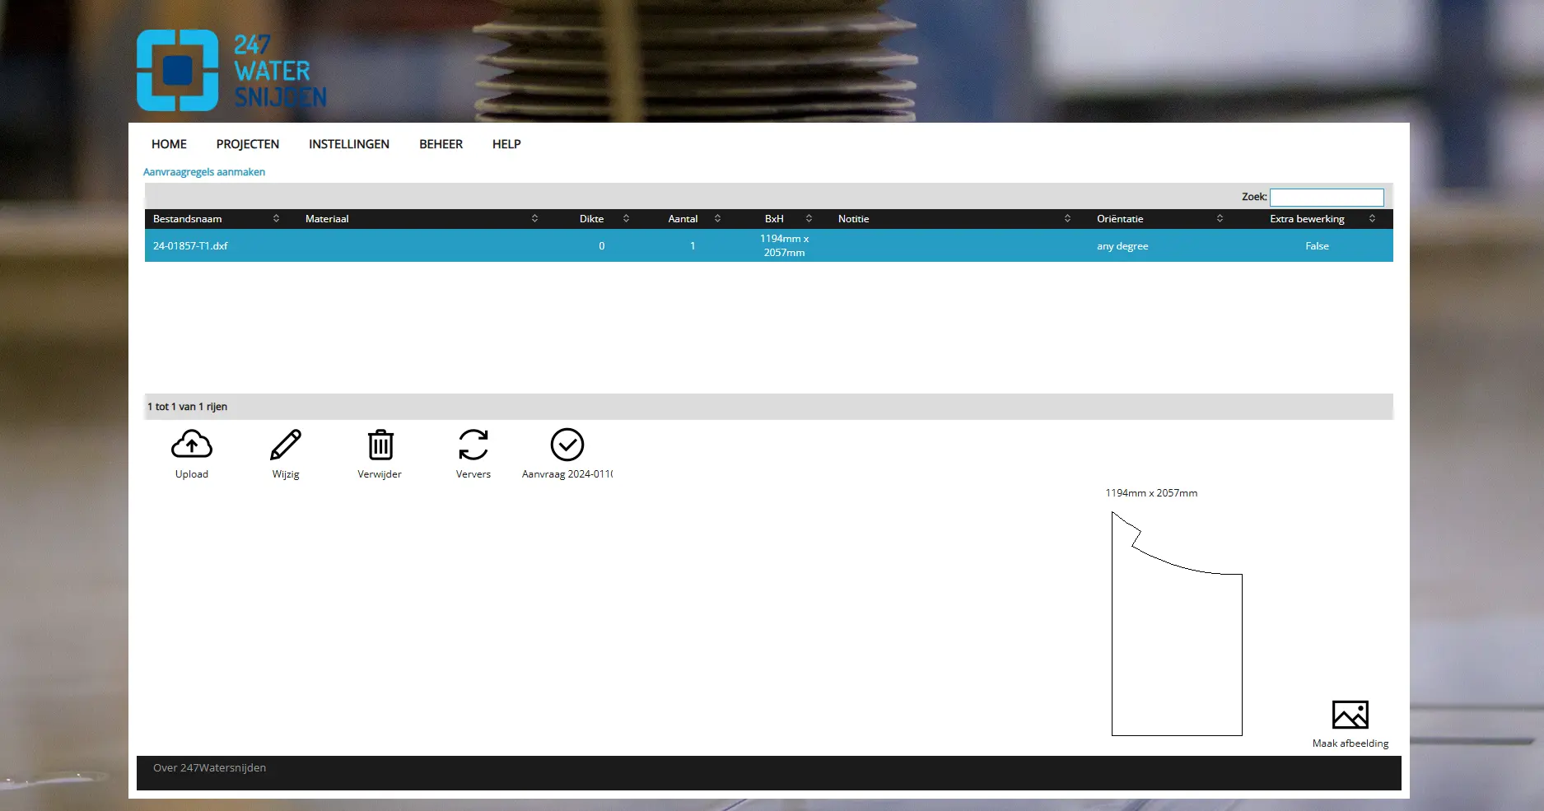The image size is (1544, 811).
Task: Click the Aanvraag 2024 checkmark icon
Action: tap(567, 445)
